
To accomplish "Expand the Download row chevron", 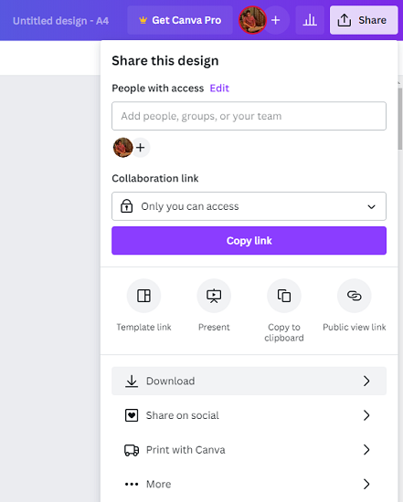I will point(366,381).
